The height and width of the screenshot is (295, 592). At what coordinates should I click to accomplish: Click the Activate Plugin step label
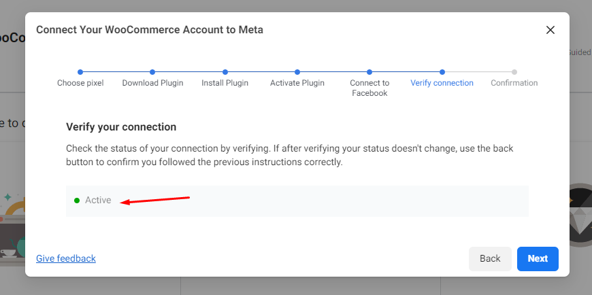click(x=297, y=83)
